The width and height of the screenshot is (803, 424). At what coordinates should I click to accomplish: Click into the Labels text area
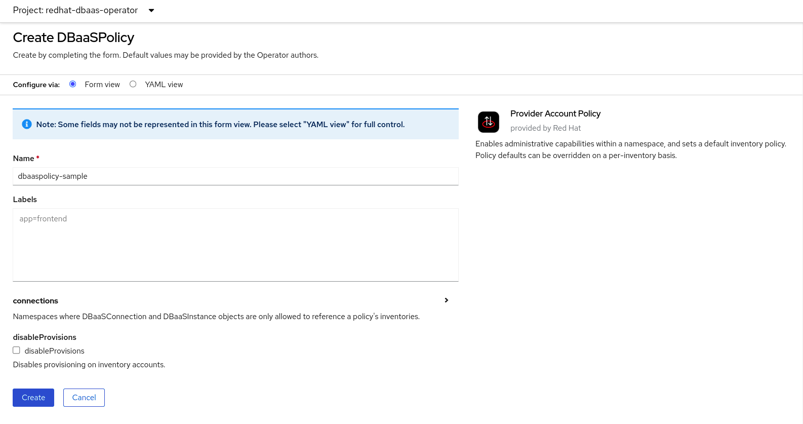click(235, 245)
